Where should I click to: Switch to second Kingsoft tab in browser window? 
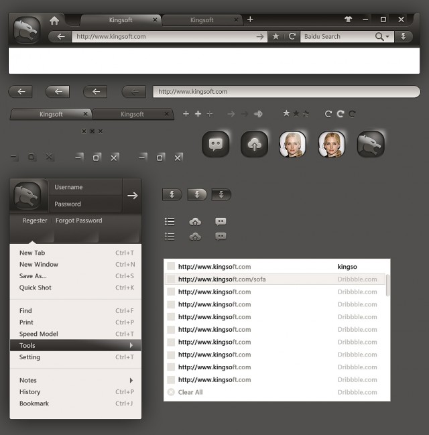202,20
